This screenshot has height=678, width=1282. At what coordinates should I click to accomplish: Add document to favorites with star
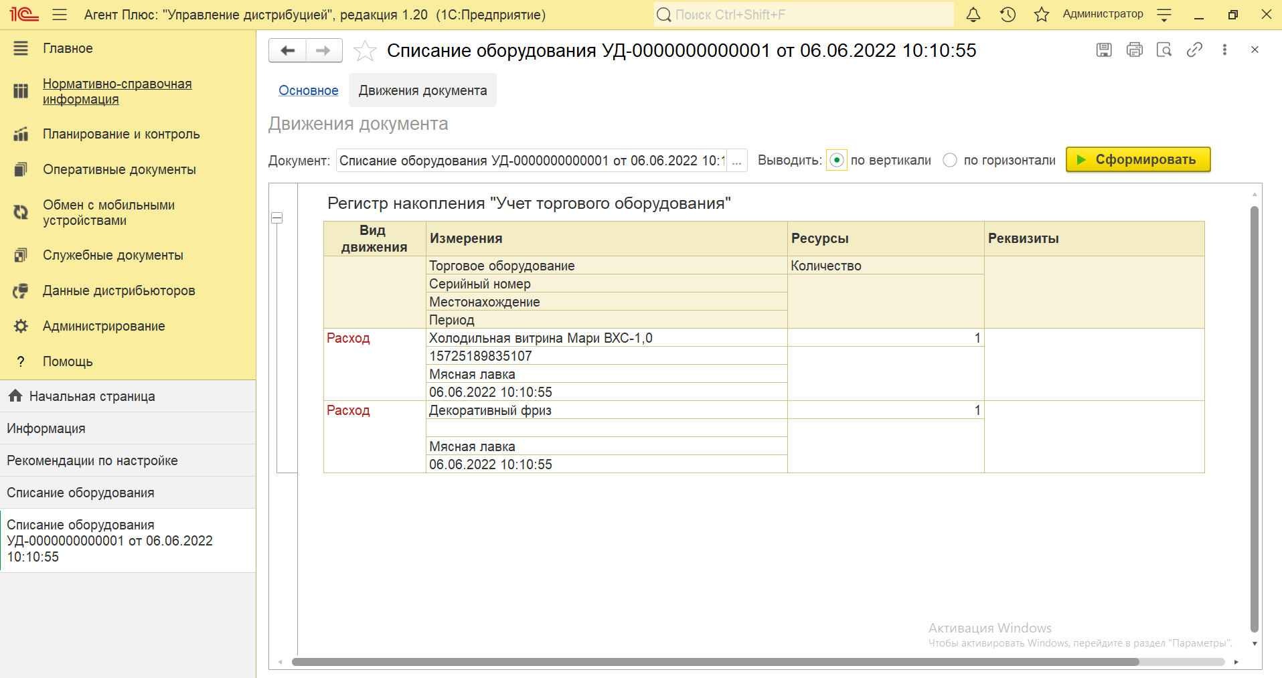coord(365,51)
